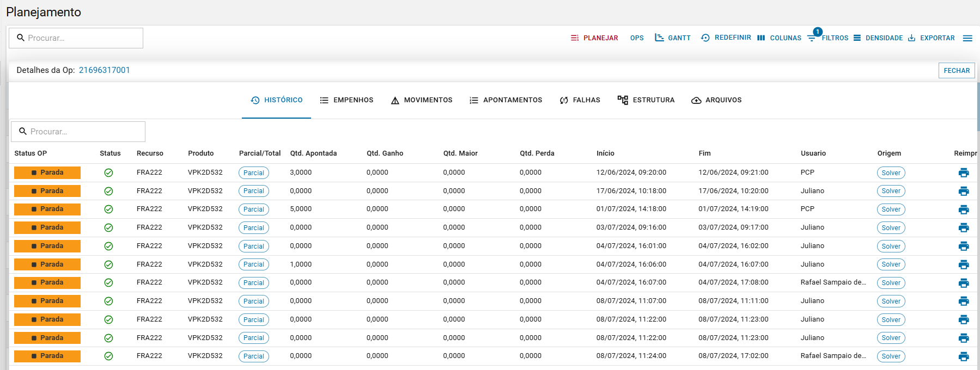The image size is (980, 370).
Task: Sort by the Fim column header
Action: [x=704, y=153]
